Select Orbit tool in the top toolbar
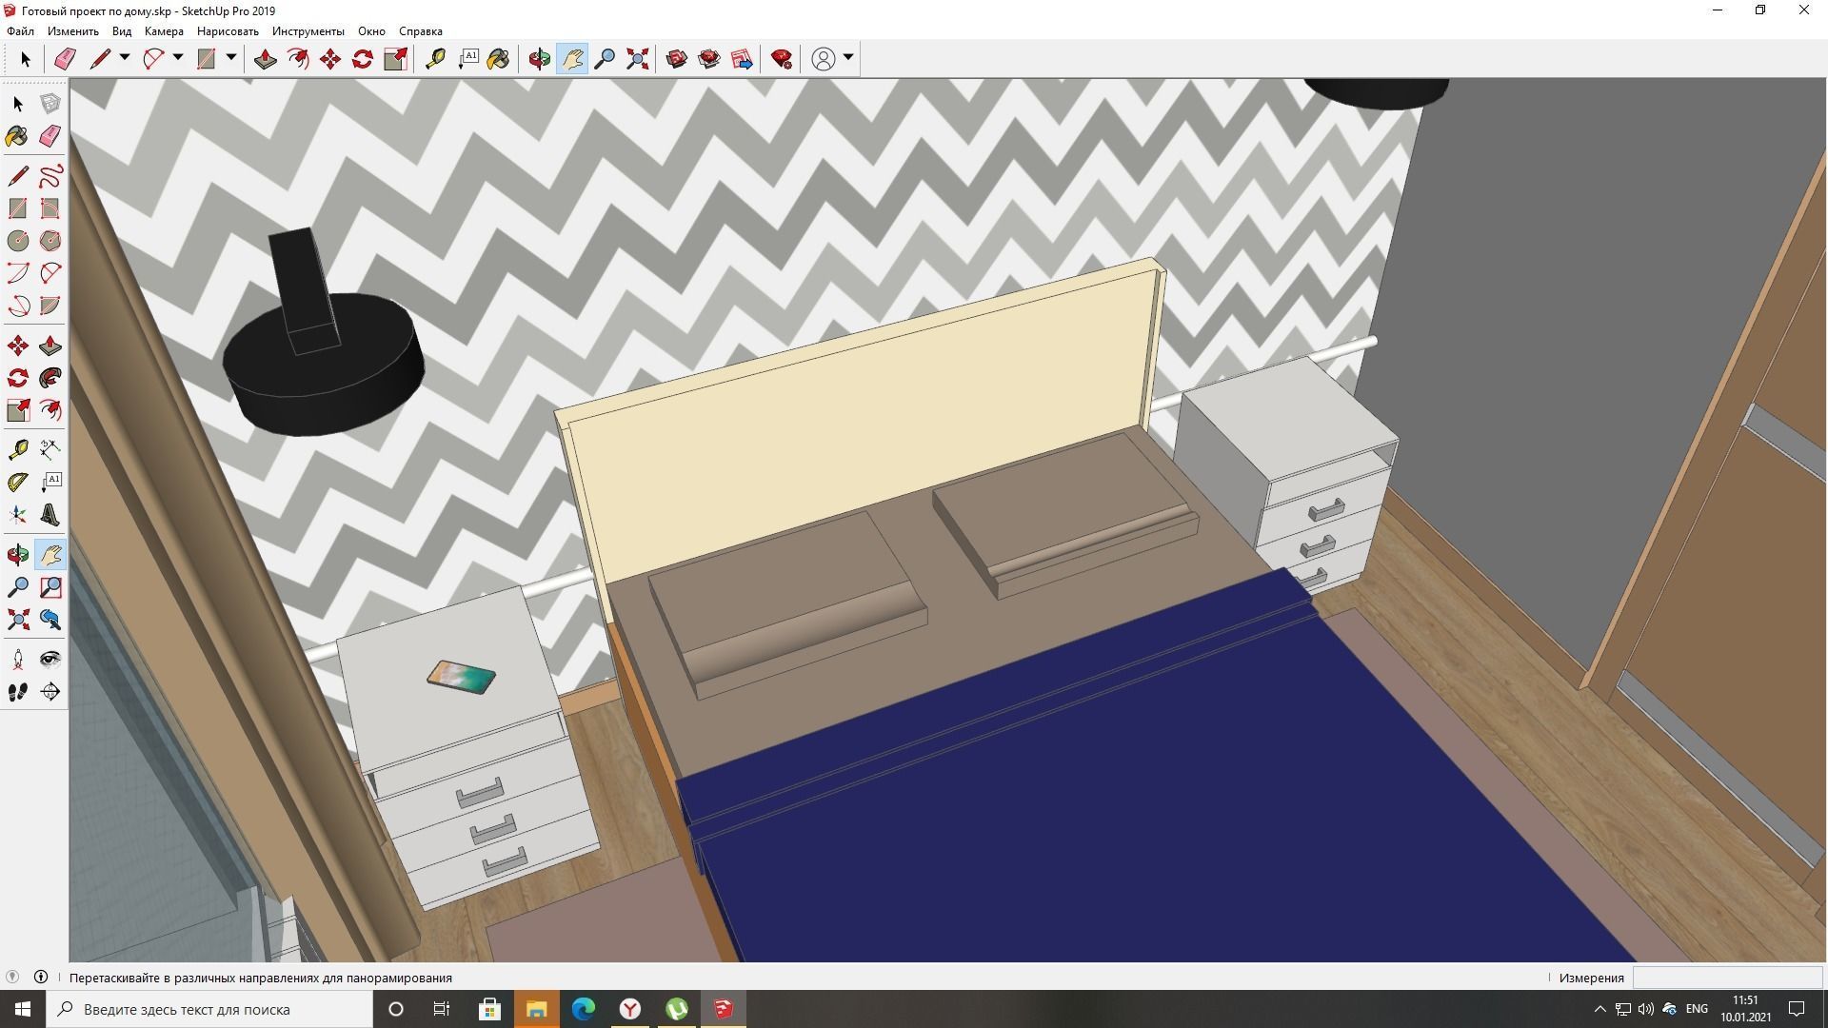The width and height of the screenshot is (1828, 1028). (x=540, y=59)
